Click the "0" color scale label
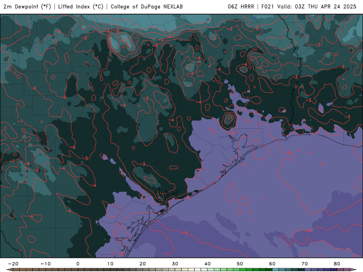 [78, 264]
